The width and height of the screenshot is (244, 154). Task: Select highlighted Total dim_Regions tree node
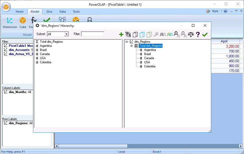pos(151,46)
